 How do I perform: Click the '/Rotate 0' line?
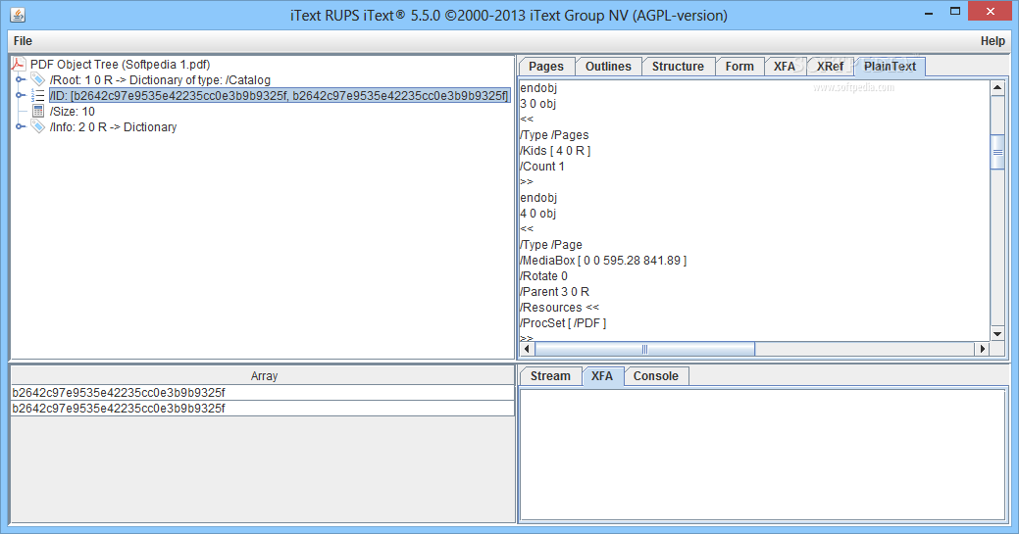point(544,275)
